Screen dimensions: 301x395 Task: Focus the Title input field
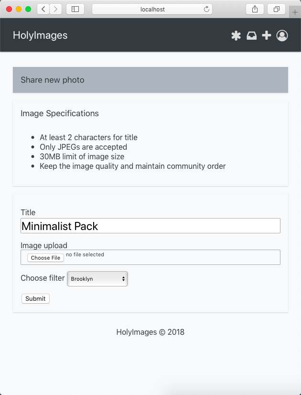150,226
